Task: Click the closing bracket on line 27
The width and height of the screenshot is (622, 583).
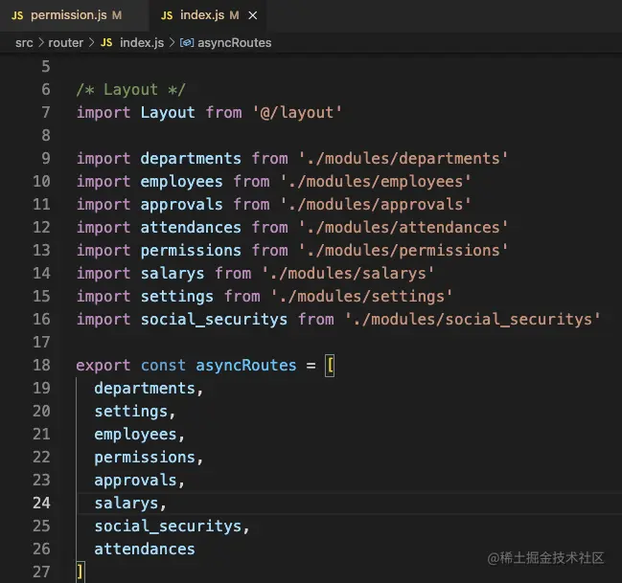Action: click(81, 572)
